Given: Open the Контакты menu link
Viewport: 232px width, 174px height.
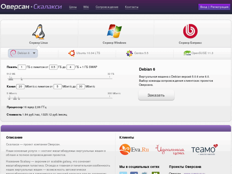Looking at the screenshot, I should click(132, 7).
